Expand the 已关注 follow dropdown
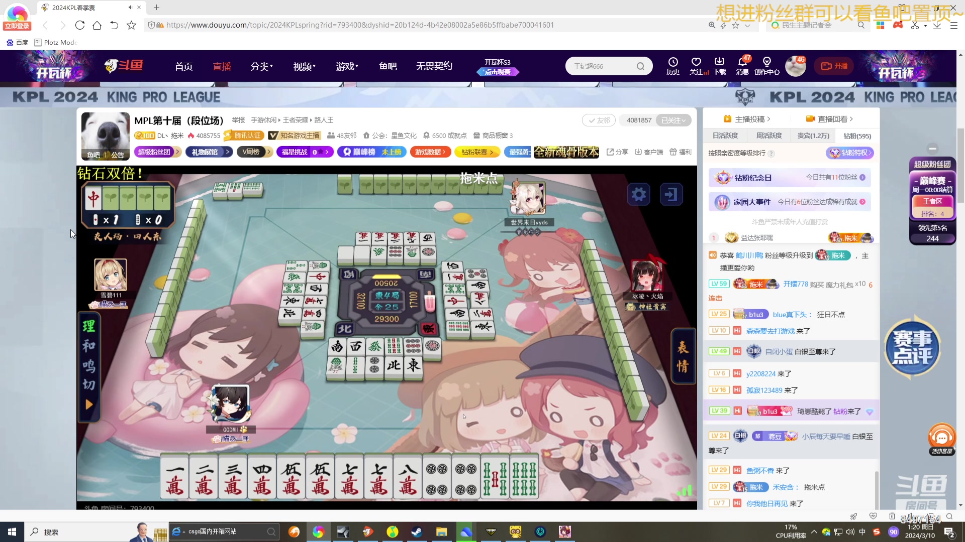Viewport: 965px width, 542px height. point(673,120)
